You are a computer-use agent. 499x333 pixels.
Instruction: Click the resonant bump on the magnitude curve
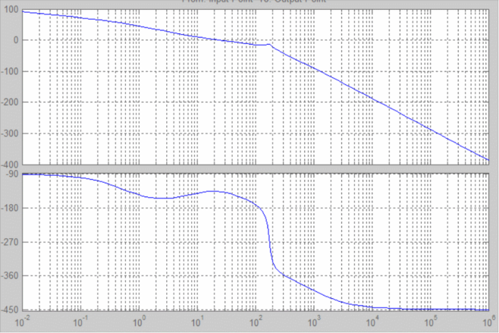click(269, 45)
